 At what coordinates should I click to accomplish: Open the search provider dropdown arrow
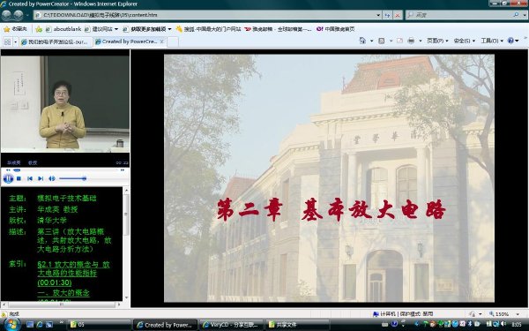click(525, 15)
